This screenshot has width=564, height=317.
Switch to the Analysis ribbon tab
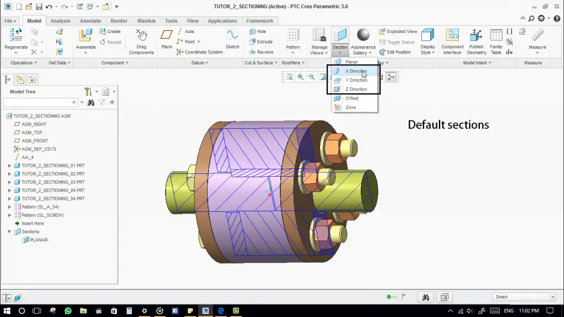pyautogui.click(x=61, y=21)
